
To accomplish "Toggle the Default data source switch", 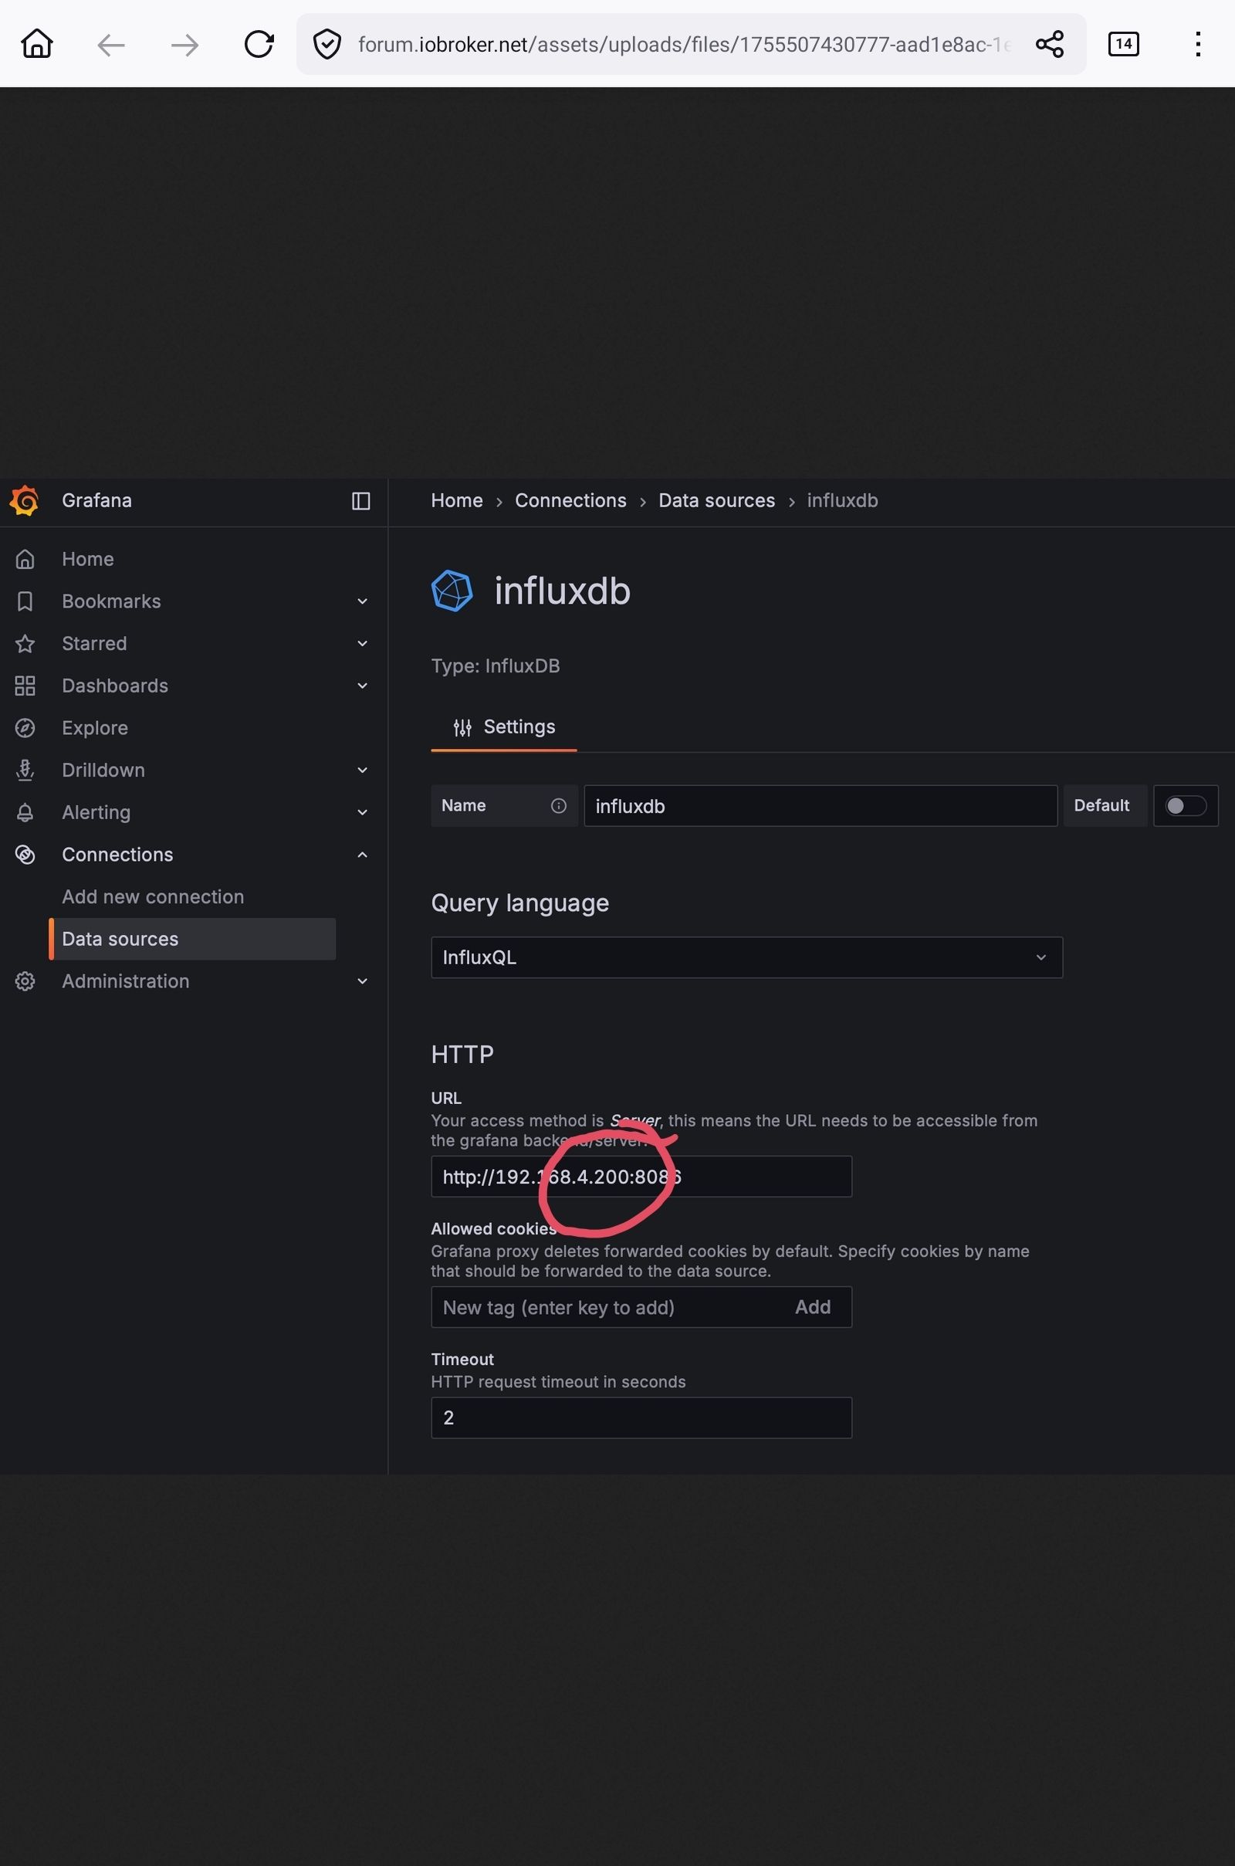I will pos(1185,806).
